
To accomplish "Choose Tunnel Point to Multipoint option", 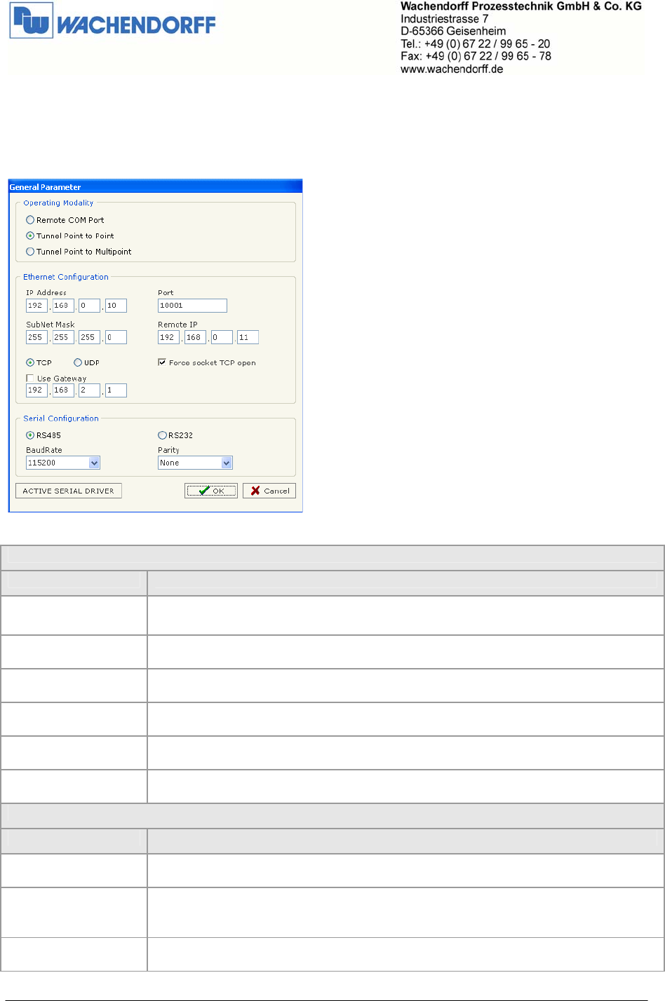I will pos(30,252).
